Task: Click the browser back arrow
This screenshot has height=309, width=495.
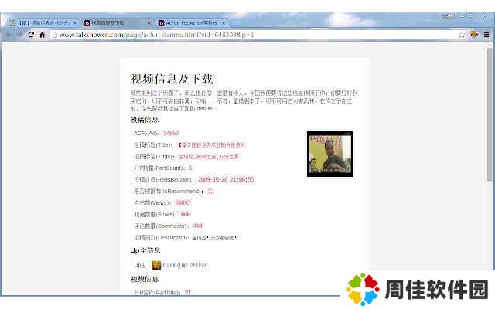Action: [9, 35]
